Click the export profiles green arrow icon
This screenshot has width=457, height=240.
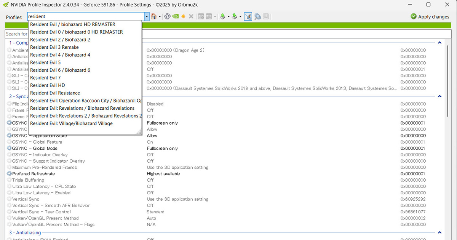click(223, 17)
